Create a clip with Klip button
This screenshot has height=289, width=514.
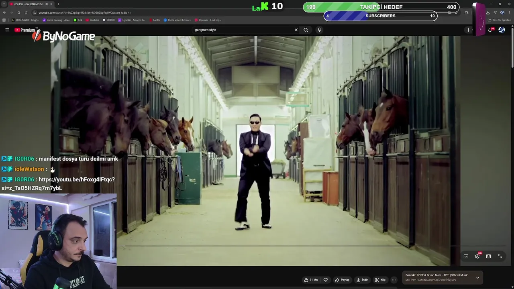380,280
